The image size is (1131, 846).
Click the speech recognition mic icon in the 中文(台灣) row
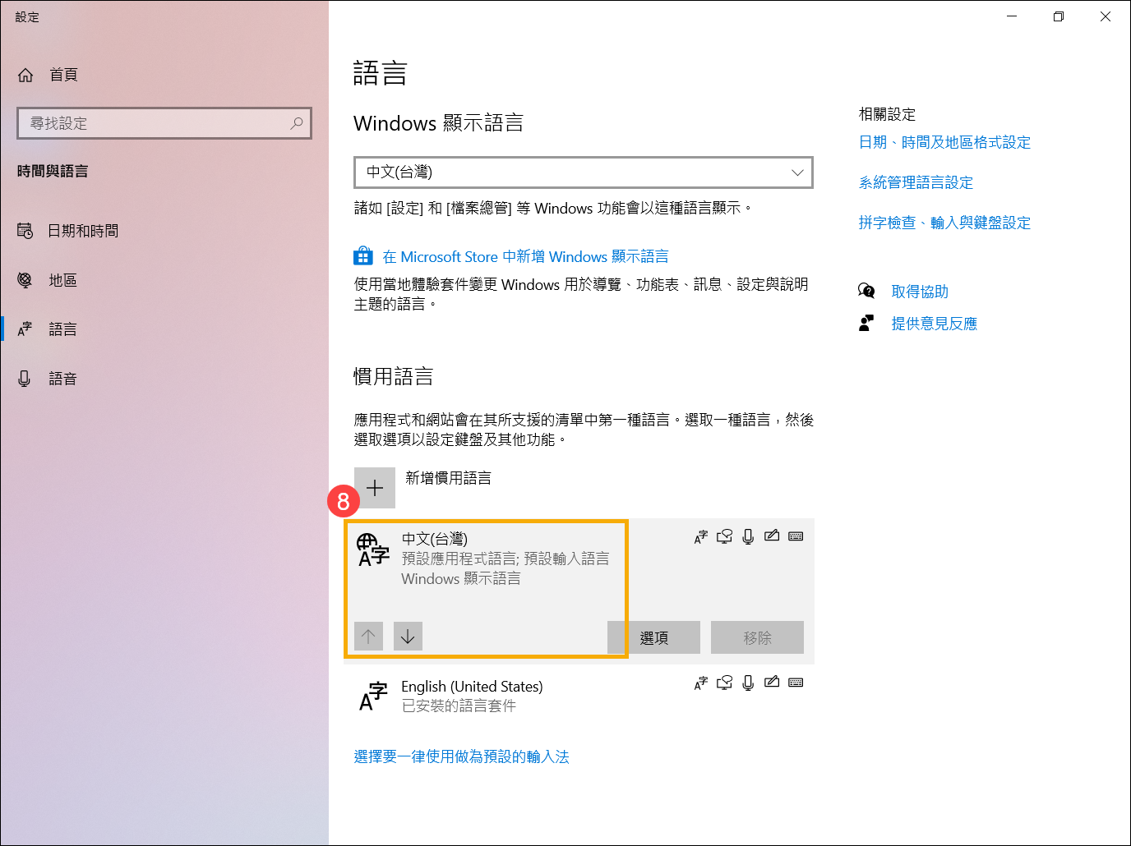[x=748, y=536]
